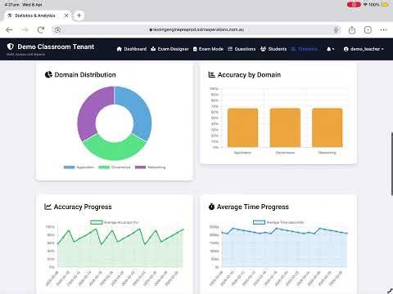Expand the demo_teacher account menu
393x294 pixels.
[x=364, y=49]
